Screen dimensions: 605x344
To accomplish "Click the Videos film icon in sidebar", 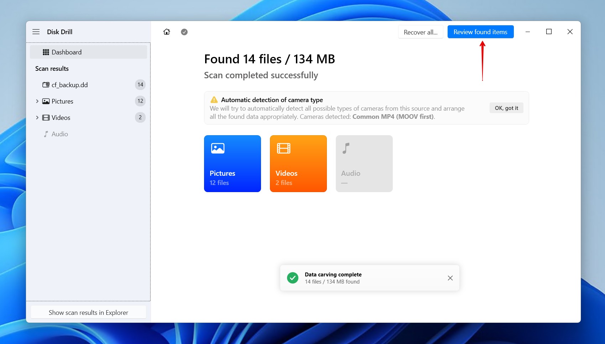I will coord(46,118).
